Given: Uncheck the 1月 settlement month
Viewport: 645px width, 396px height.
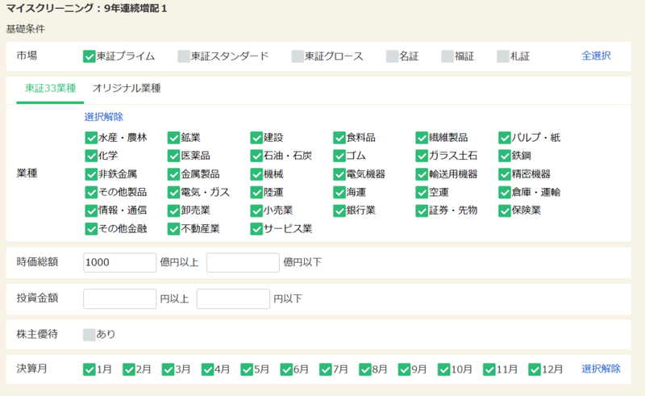Looking at the screenshot, I should click(89, 369).
